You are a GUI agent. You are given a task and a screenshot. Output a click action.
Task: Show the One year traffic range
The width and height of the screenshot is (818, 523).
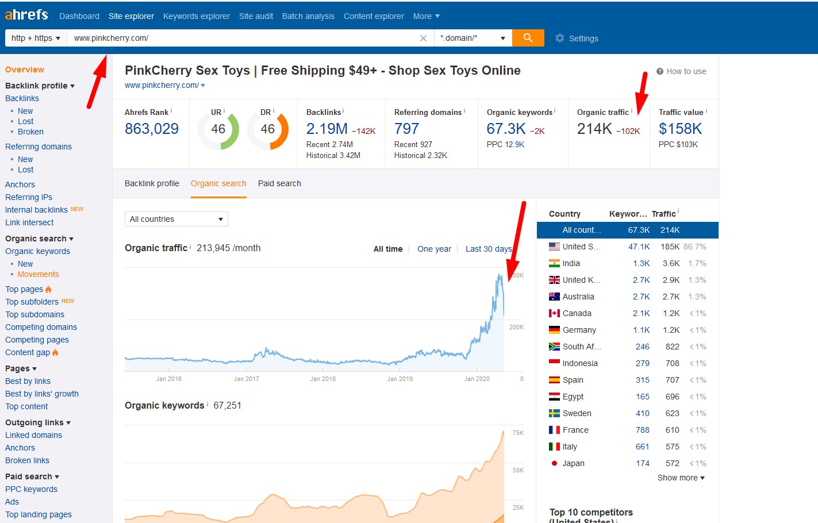(434, 249)
